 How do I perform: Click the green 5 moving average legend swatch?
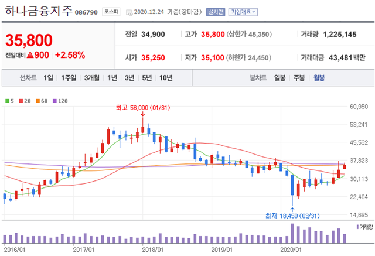[x=8, y=101]
